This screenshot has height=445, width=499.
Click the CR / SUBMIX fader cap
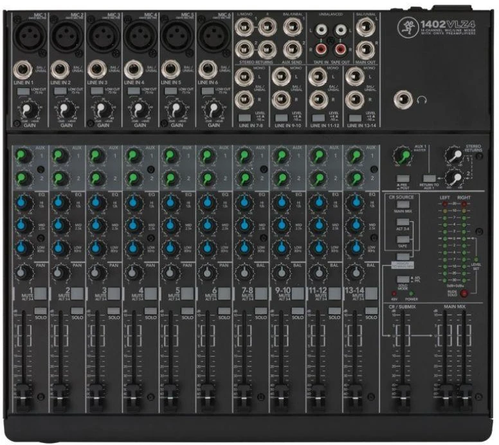(x=402, y=398)
